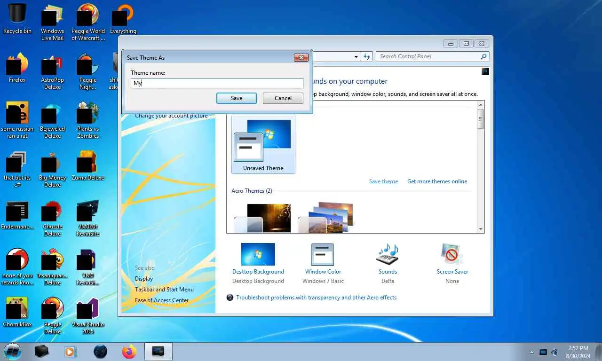The height and width of the screenshot is (361, 602).
Task: Select the Firefox desktop shortcut
Action: tap(17, 68)
